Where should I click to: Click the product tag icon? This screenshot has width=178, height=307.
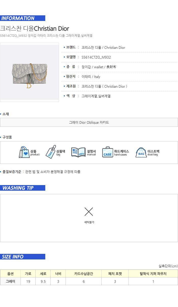(x=51, y=152)
